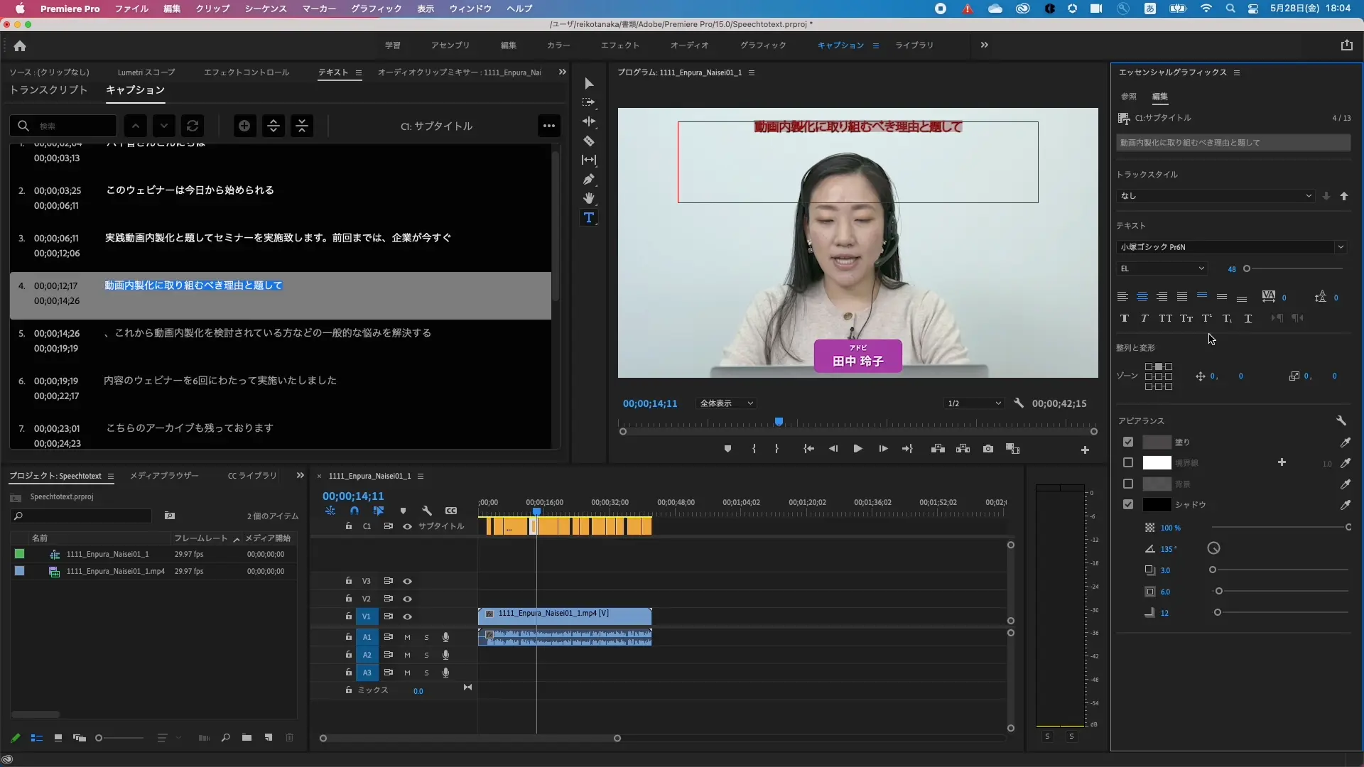Open playback resolution 1/2 dropdown

tap(974, 403)
